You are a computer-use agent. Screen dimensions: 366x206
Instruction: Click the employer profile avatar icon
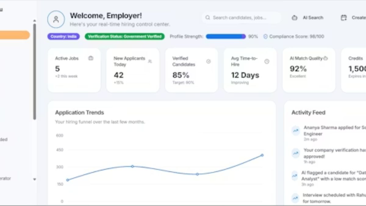pyautogui.click(x=56, y=19)
